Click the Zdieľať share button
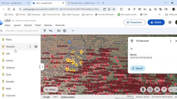Image resolution: width=177 pixels, height=99 pixels. coord(156,22)
